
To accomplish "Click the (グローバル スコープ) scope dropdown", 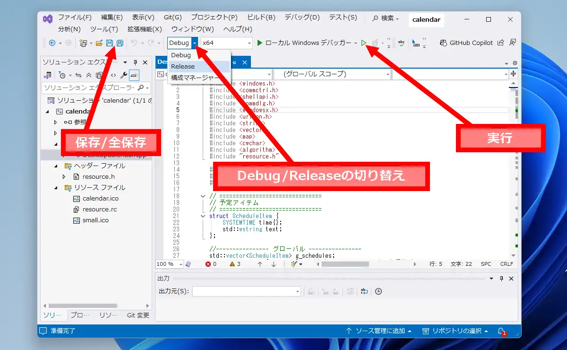I will [x=332, y=74].
